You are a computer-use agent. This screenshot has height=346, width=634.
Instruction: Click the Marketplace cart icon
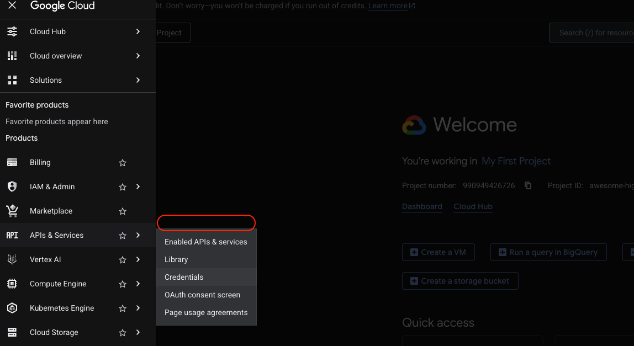(12, 211)
